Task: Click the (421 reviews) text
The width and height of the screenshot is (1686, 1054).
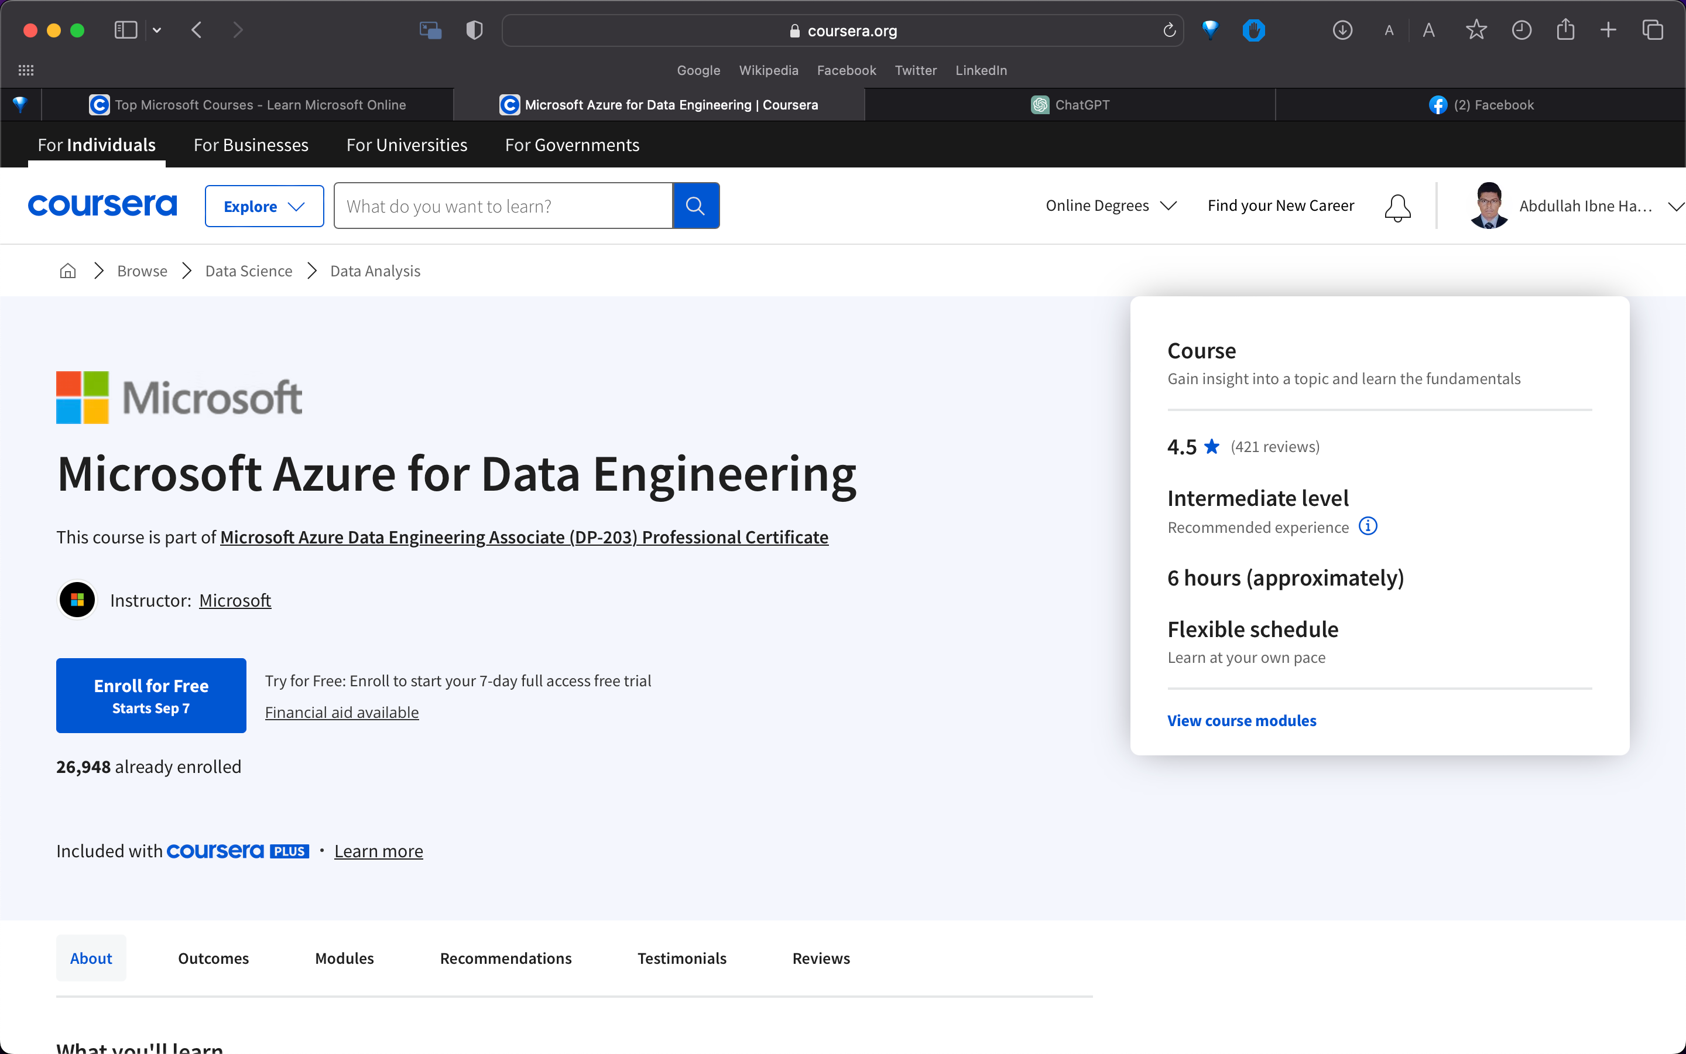Action: (x=1275, y=447)
